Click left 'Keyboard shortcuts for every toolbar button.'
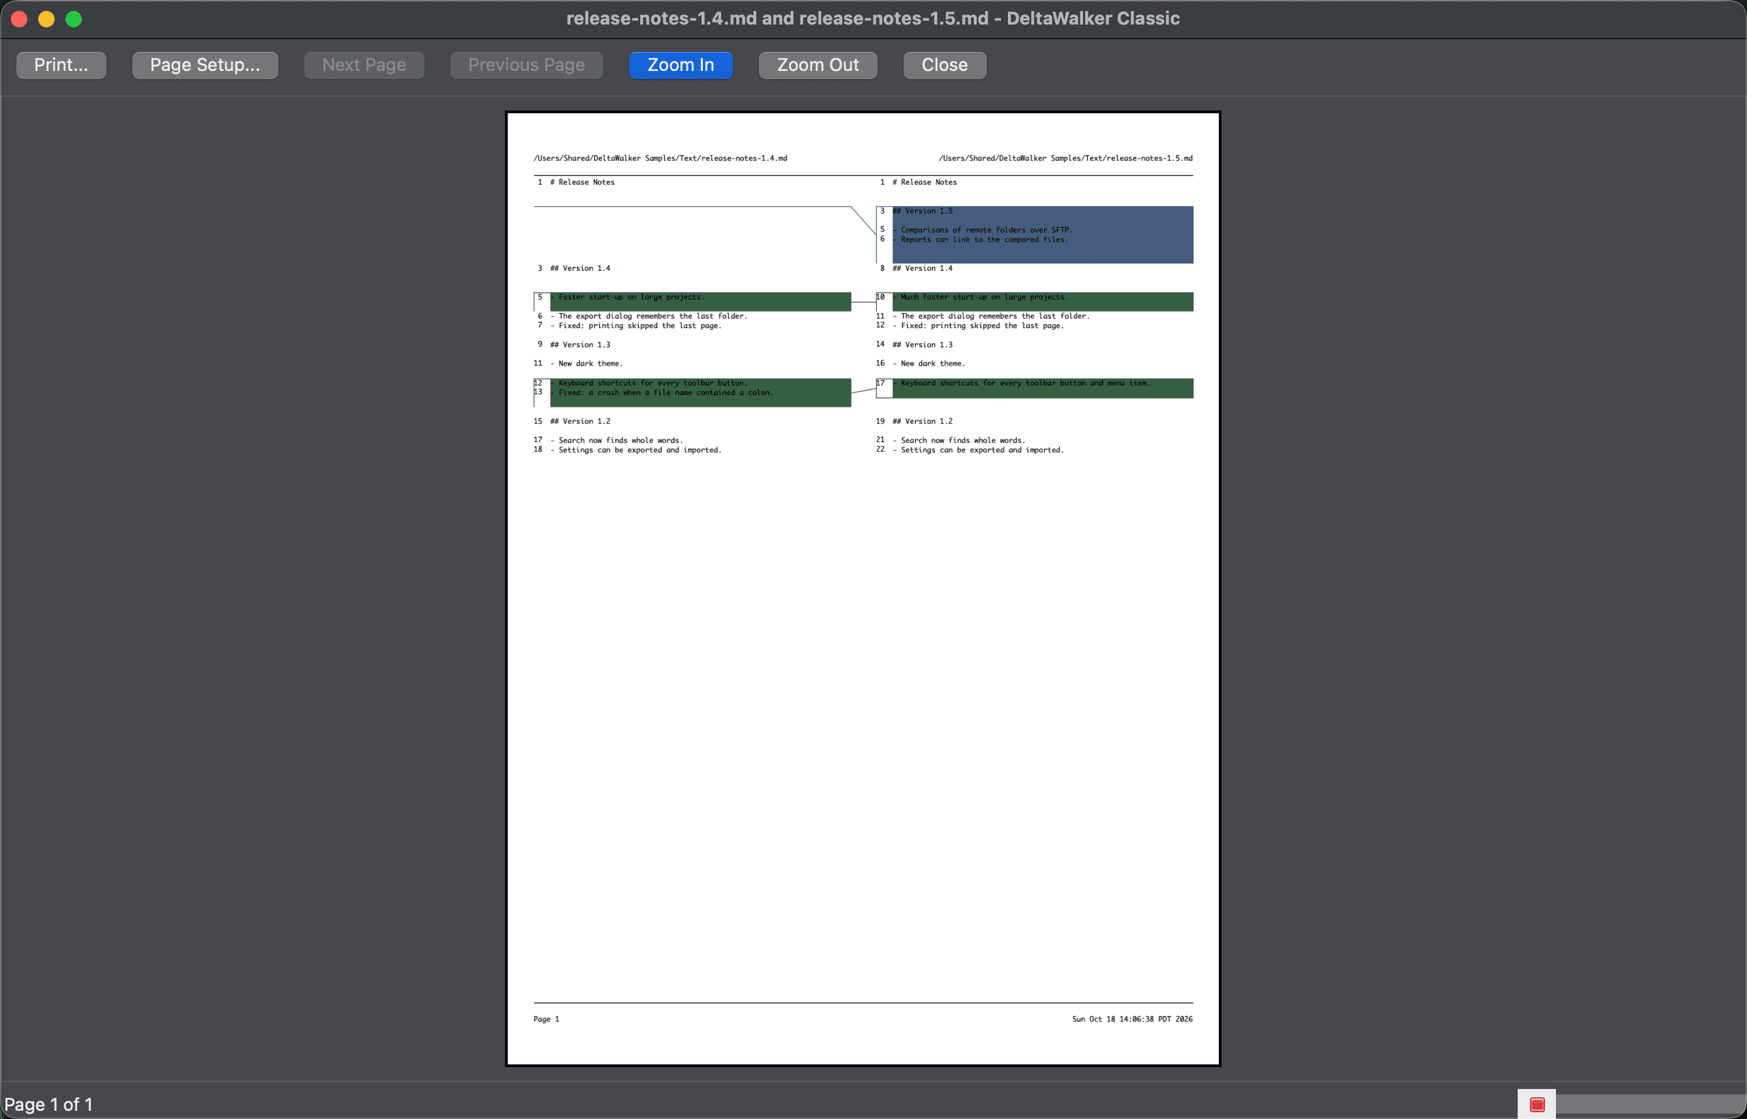Image resolution: width=1747 pixels, height=1119 pixels. tap(649, 383)
